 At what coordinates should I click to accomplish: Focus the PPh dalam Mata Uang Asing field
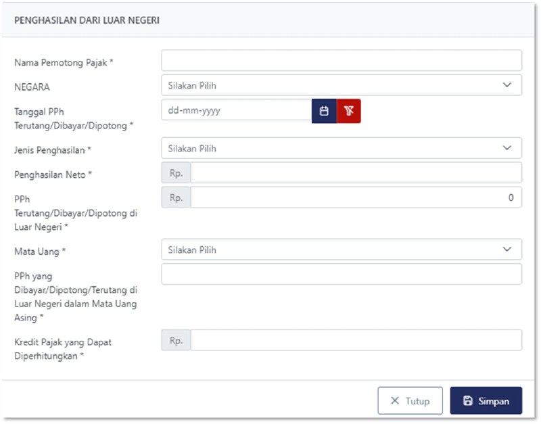click(x=341, y=274)
